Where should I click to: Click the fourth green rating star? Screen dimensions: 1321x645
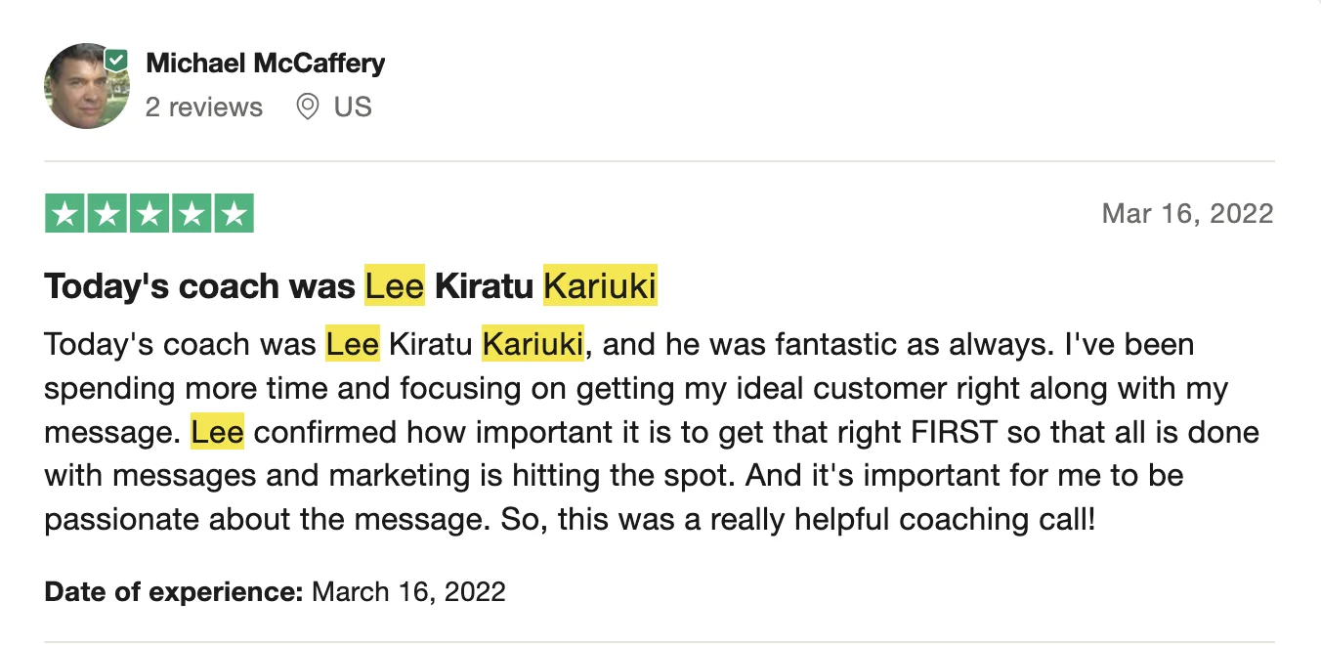[191, 214]
